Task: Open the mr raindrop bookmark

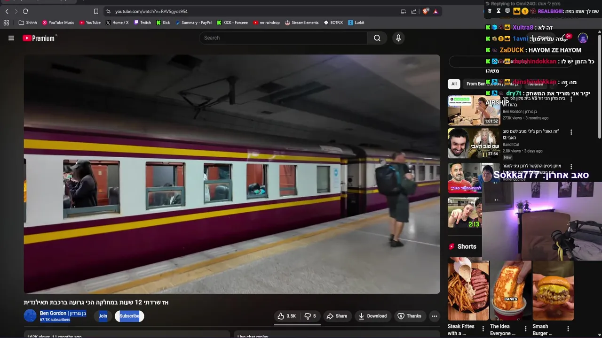Action: [x=266, y=23]
